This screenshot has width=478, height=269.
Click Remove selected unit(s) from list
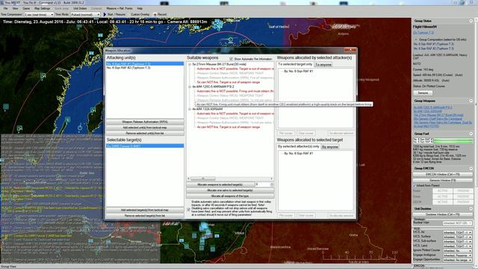click(145, 133)
